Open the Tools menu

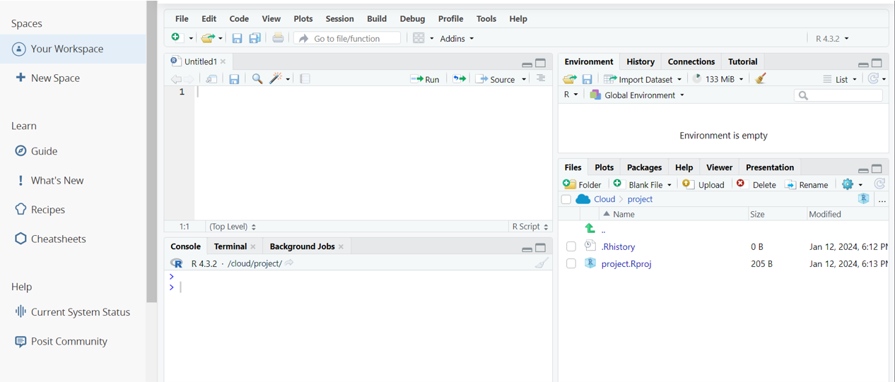486,18
